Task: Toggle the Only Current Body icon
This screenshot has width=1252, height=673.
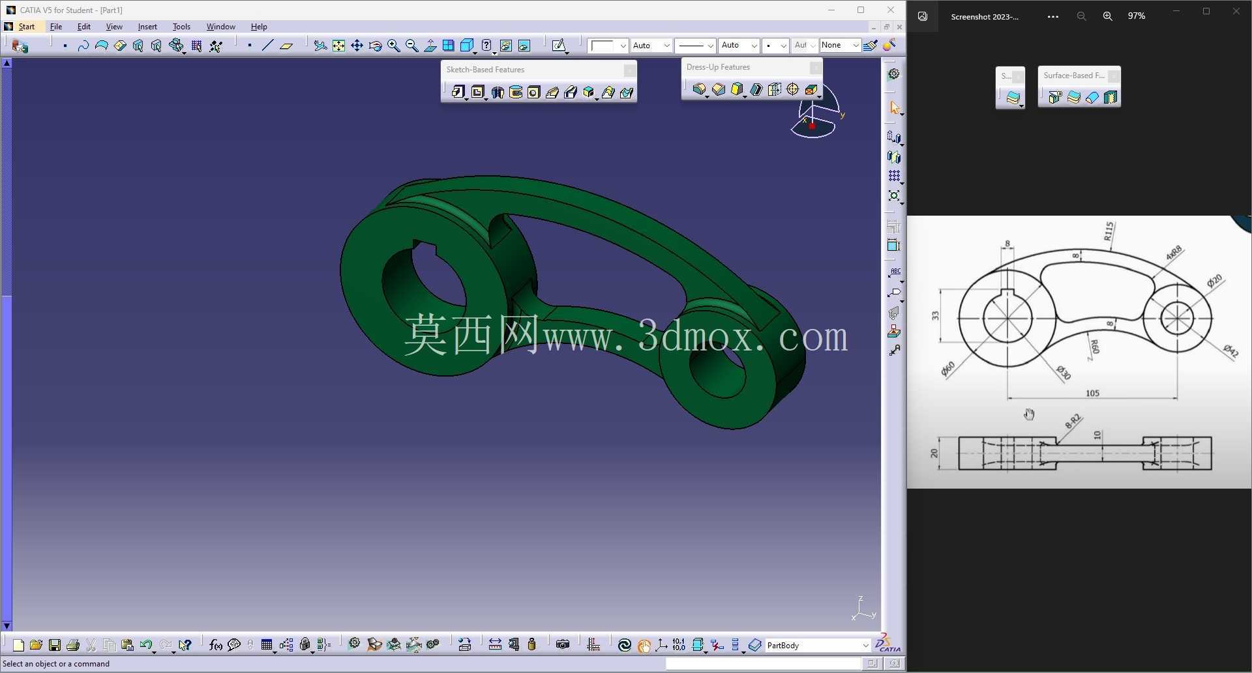Action: [x=698, y=645]
